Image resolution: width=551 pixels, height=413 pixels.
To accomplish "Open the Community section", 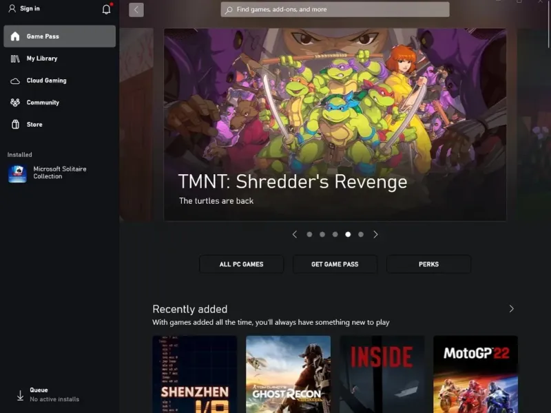I will pyautogui.click(x=59, y=103).
